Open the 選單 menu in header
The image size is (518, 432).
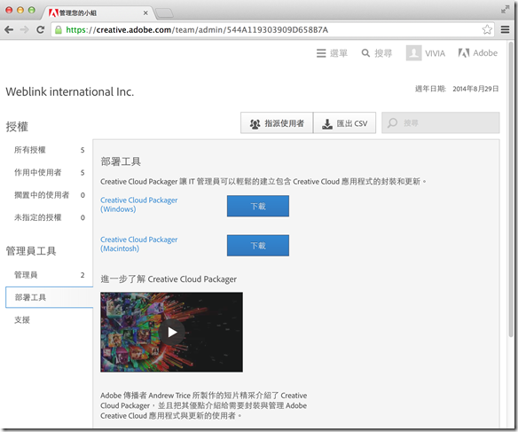tap(332, 53)
